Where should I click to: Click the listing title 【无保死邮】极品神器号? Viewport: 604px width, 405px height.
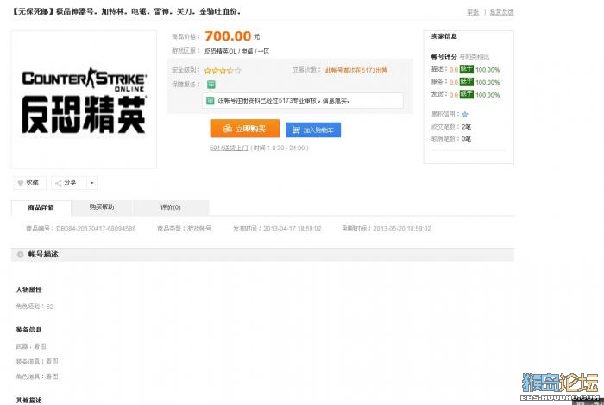(x=126, y=11)
